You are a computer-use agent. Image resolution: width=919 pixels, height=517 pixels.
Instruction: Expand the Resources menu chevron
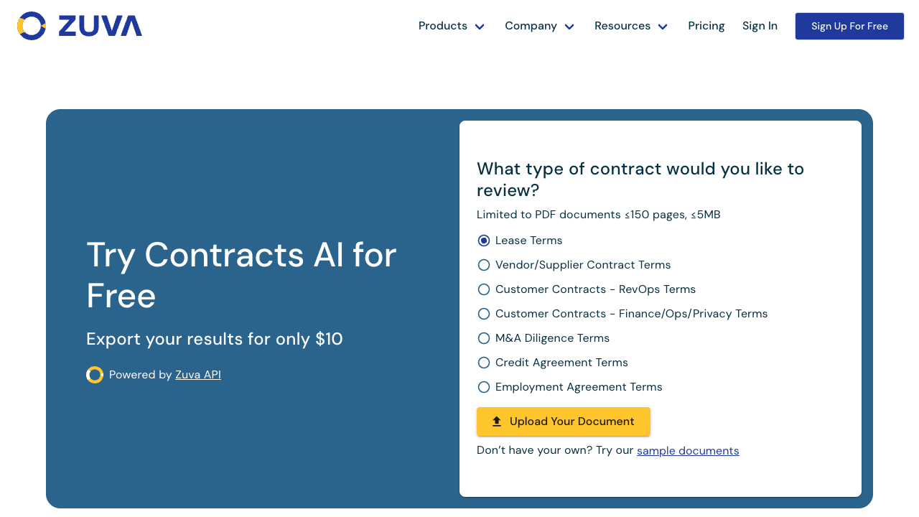[662, 26]
